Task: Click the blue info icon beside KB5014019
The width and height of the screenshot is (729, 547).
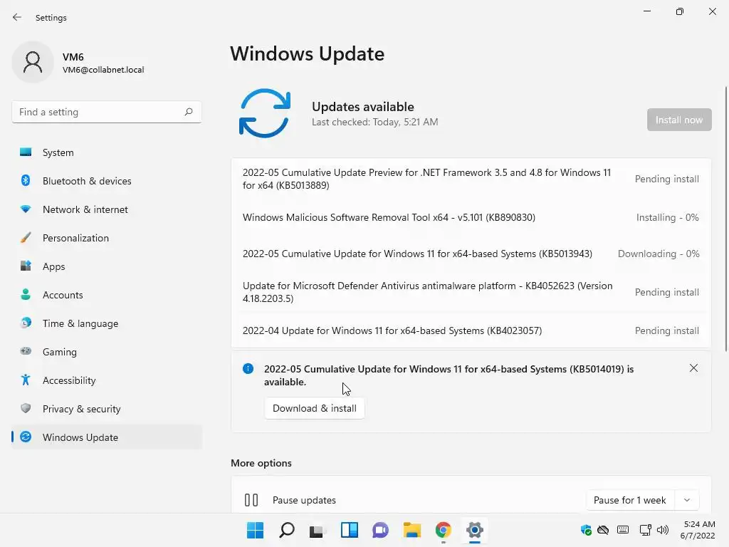Action: pyautogui.click(x=248, y=369)
